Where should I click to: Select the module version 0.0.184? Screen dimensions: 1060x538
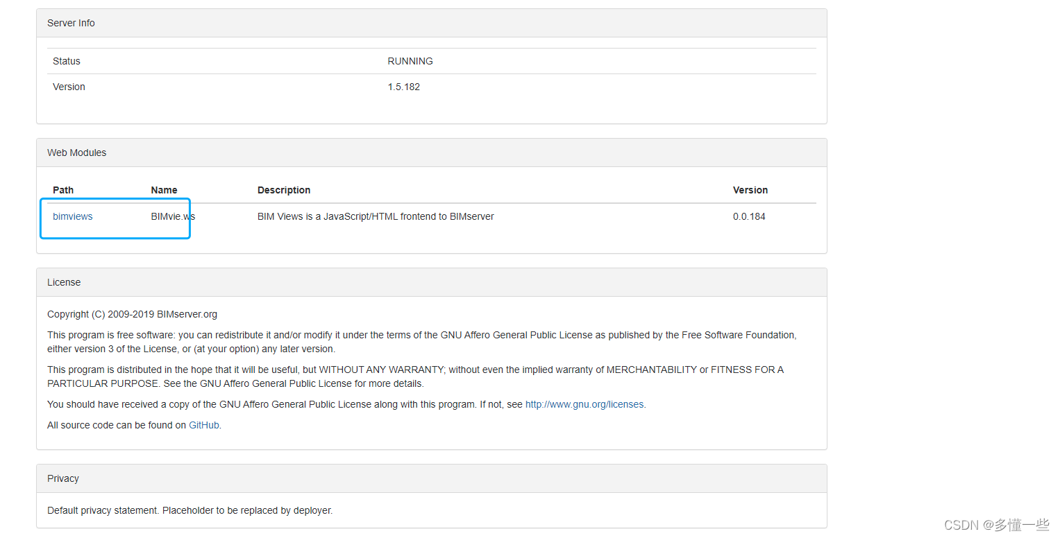coord(749,216)
